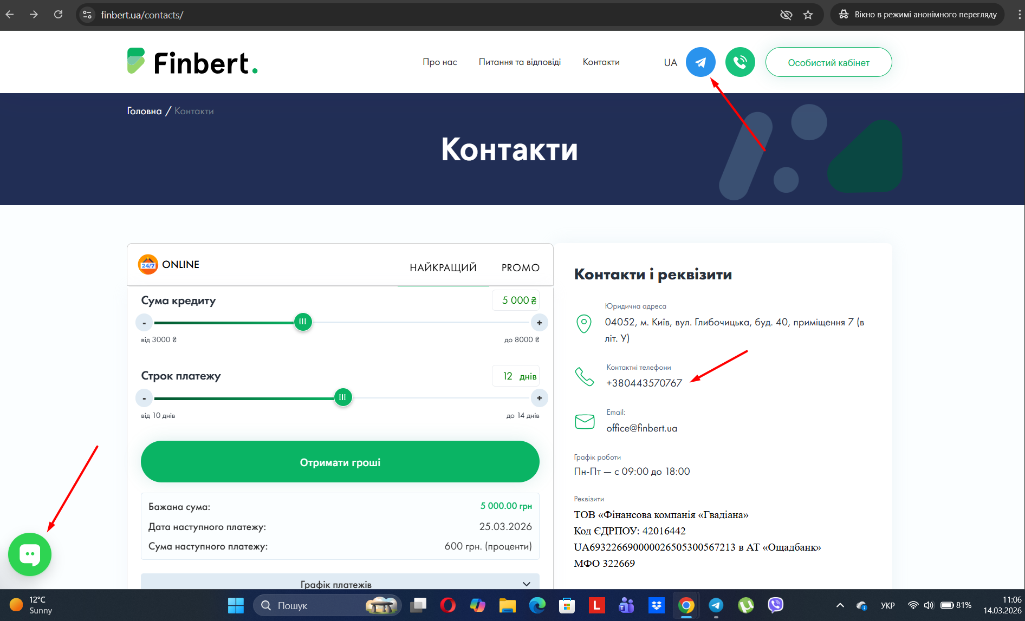Increase payment term with plus button
This screenshot has width=1025, height=621.
[539, 398]
